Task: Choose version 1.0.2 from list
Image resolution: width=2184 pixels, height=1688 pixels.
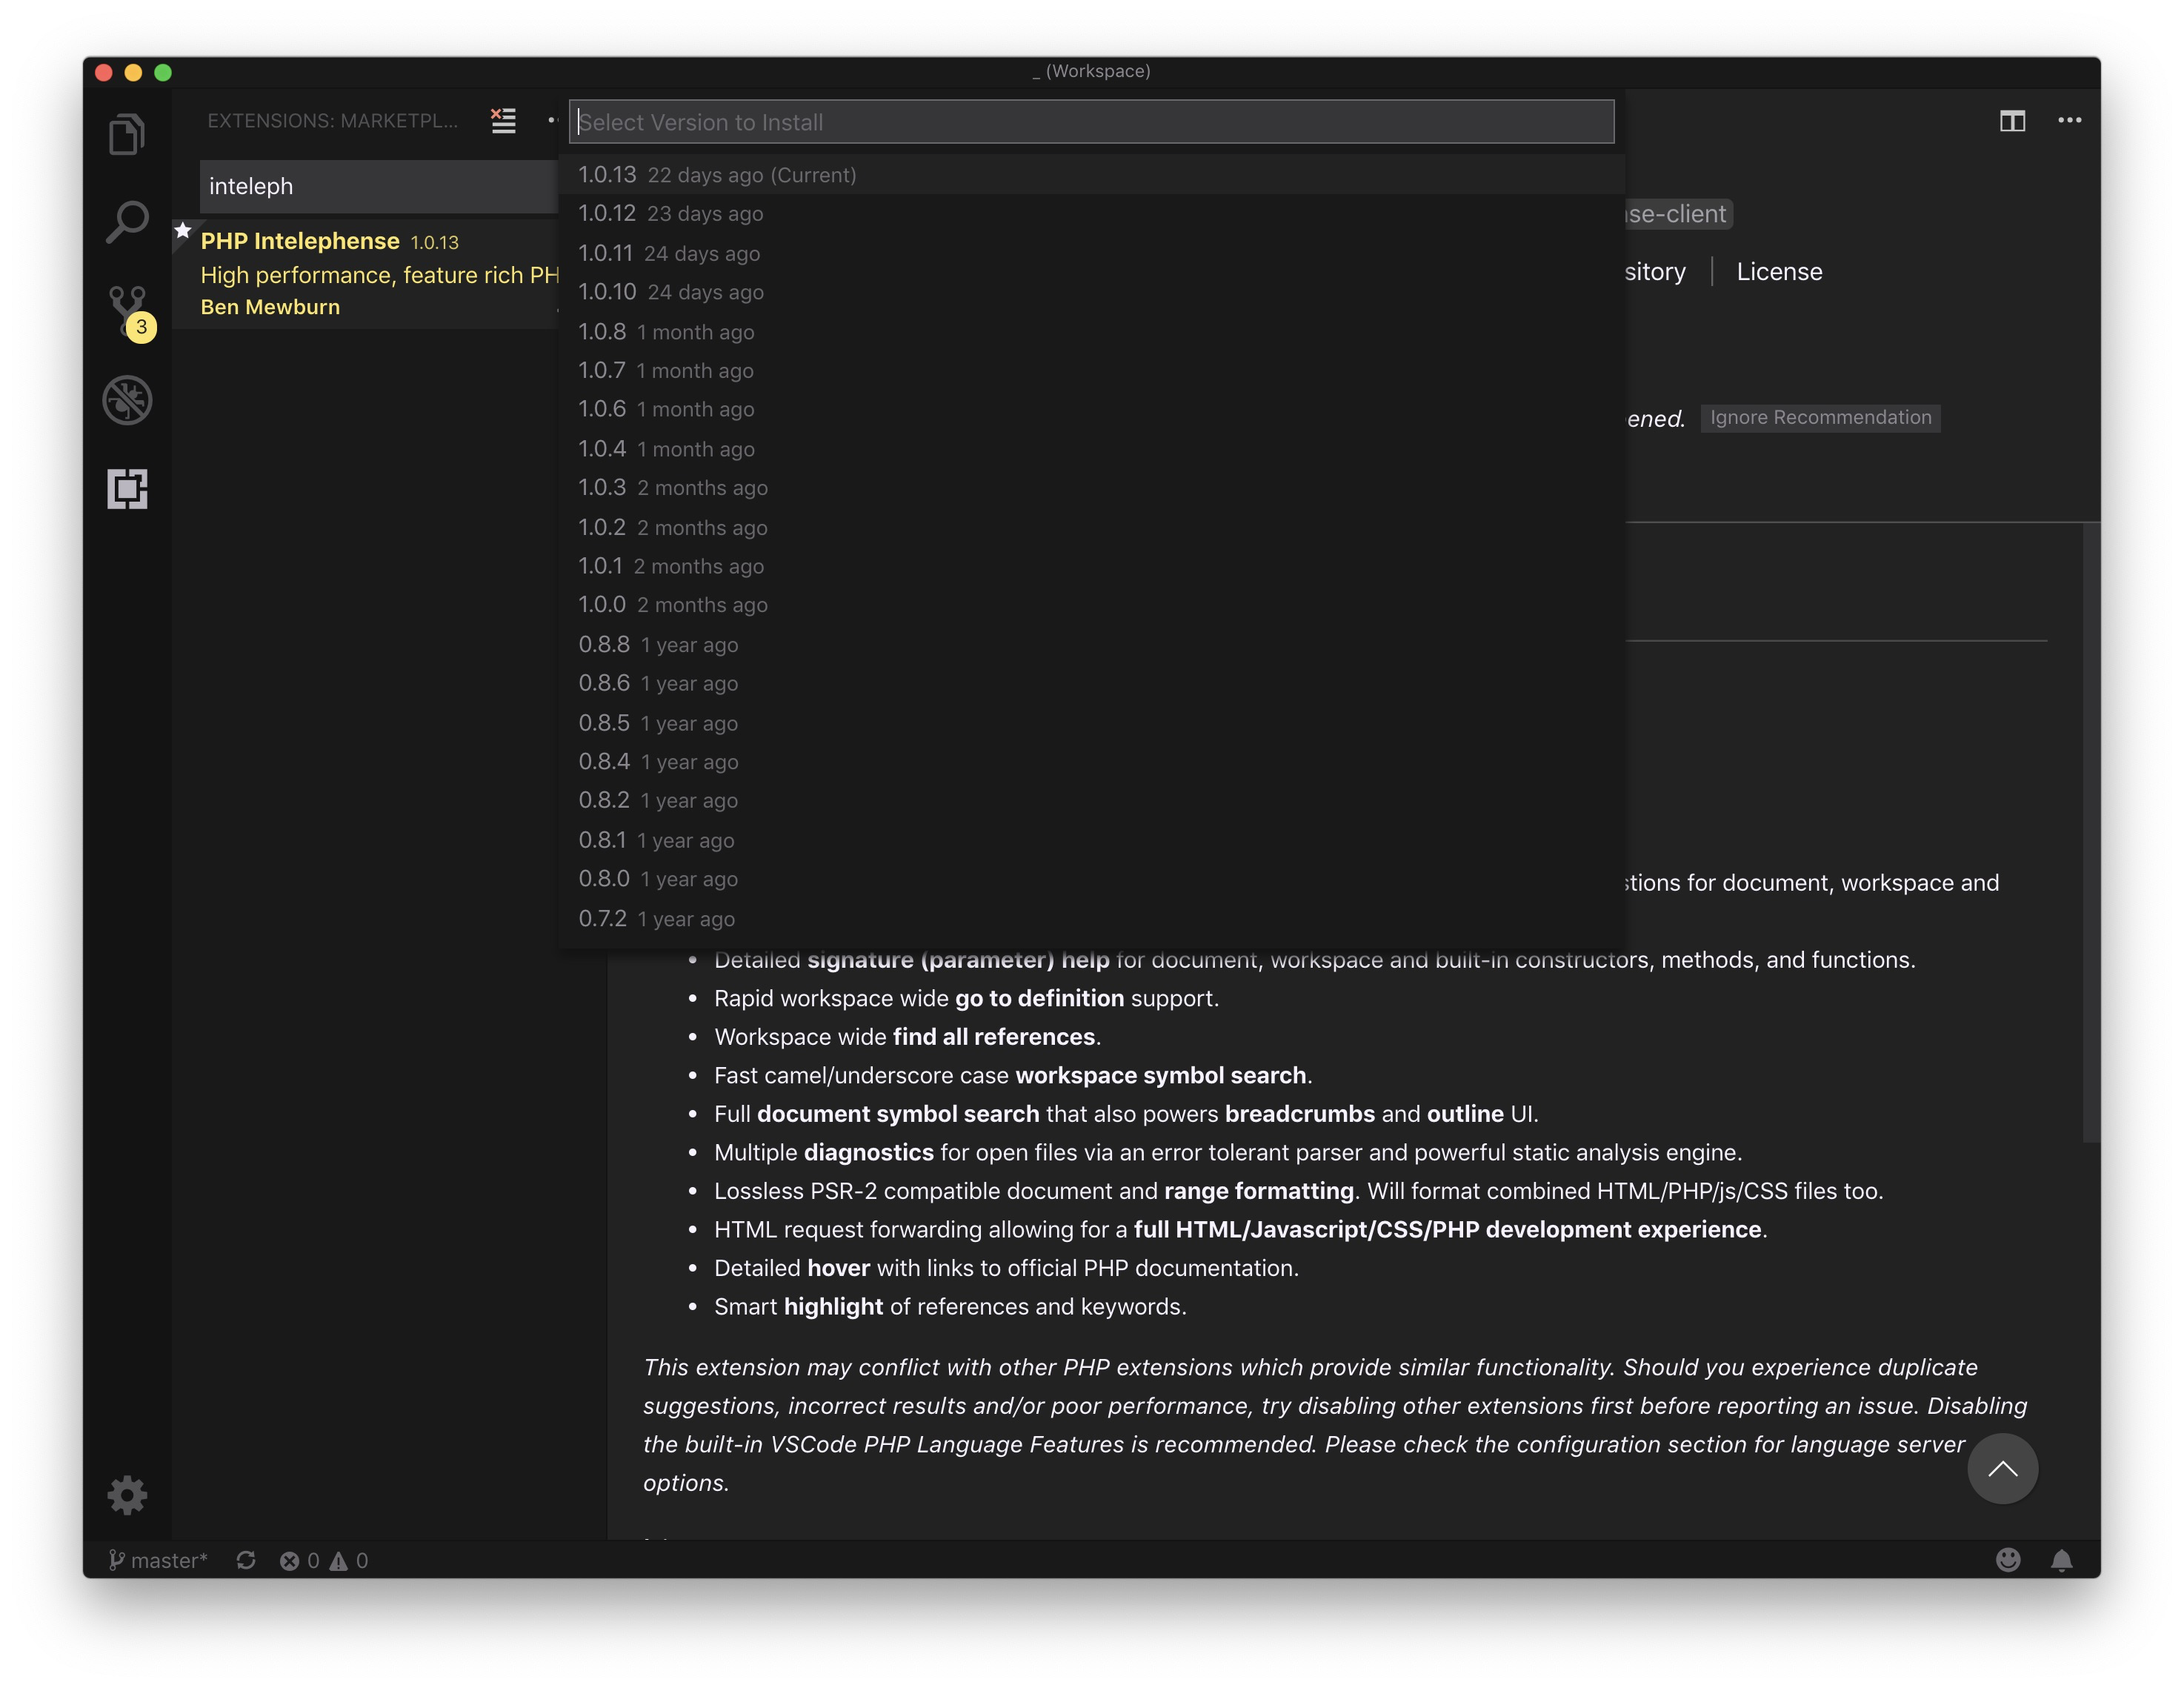Action: click(x=1091, y=527)
